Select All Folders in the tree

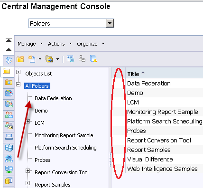[37, 86]
